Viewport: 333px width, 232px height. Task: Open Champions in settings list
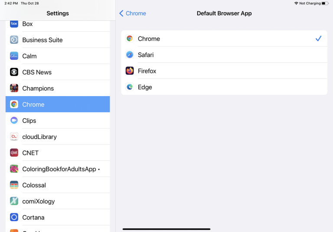pos(58,88)
